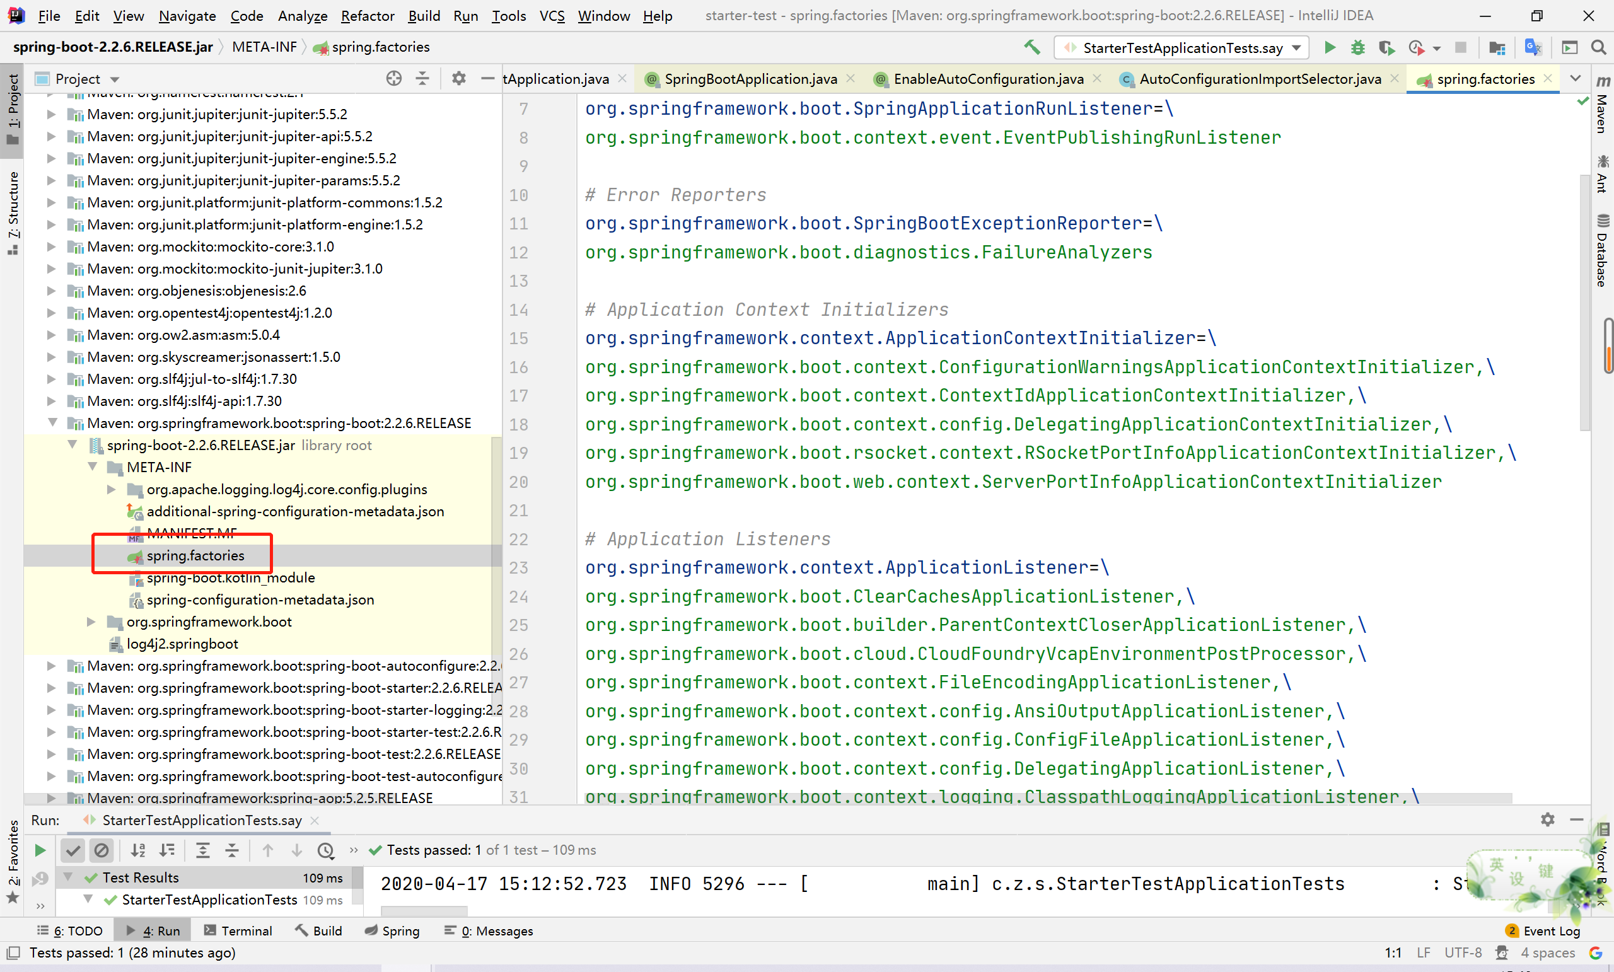
Task: Click the Build Project hammer icon
Action: tap(1031, 47)
